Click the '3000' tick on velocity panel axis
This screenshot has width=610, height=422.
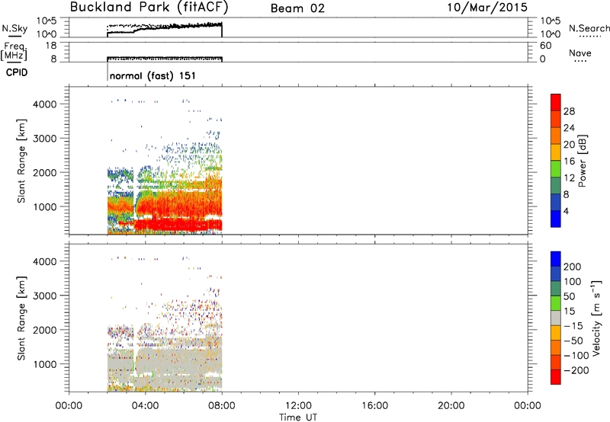pyautogui.click(x=45, y=296)
